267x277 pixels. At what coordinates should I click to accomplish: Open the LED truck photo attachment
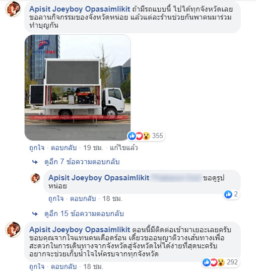[x=78, y=88]
